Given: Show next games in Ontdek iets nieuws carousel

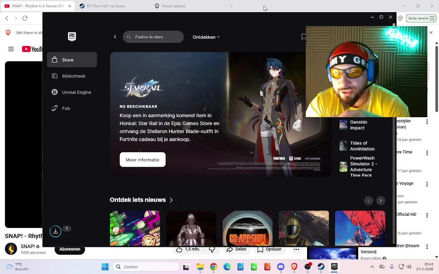Looking at the screenshot, I should [x=380, y=201].
